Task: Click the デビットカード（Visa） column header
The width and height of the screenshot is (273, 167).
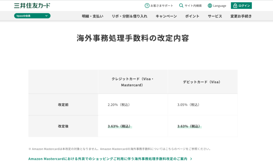Action: click(201, 82)
